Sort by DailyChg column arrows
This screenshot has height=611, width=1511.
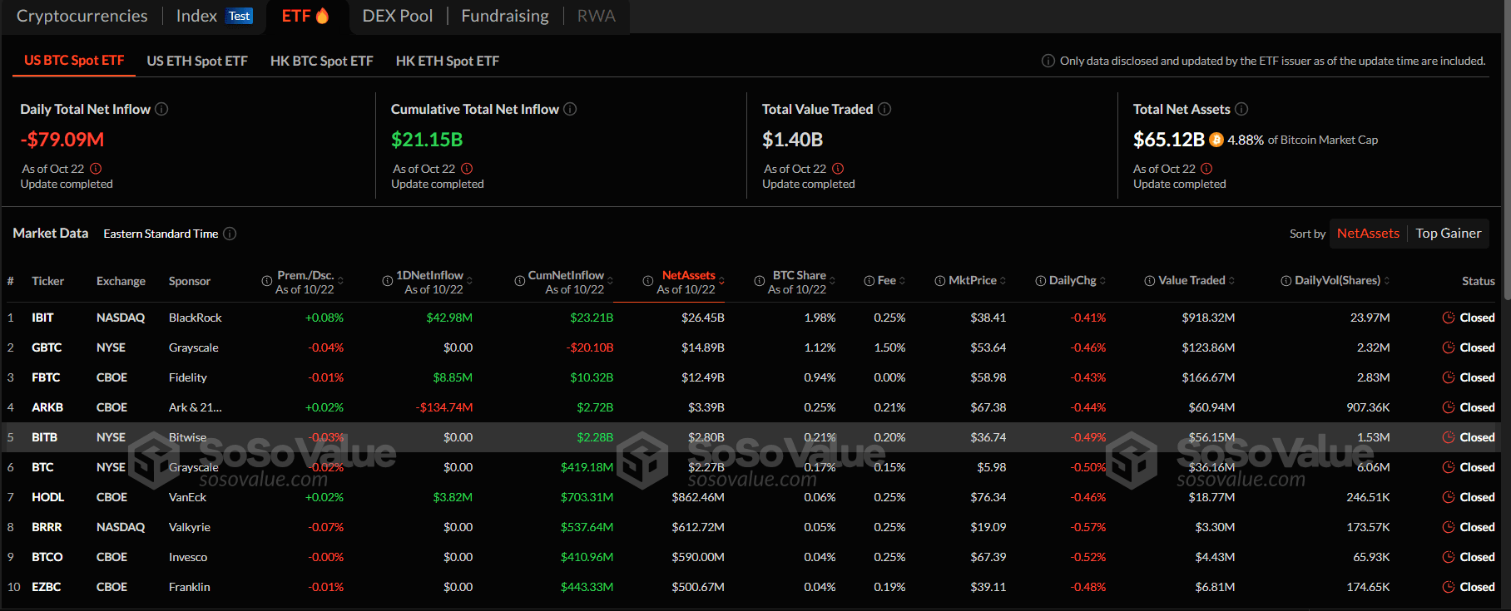1102,280
